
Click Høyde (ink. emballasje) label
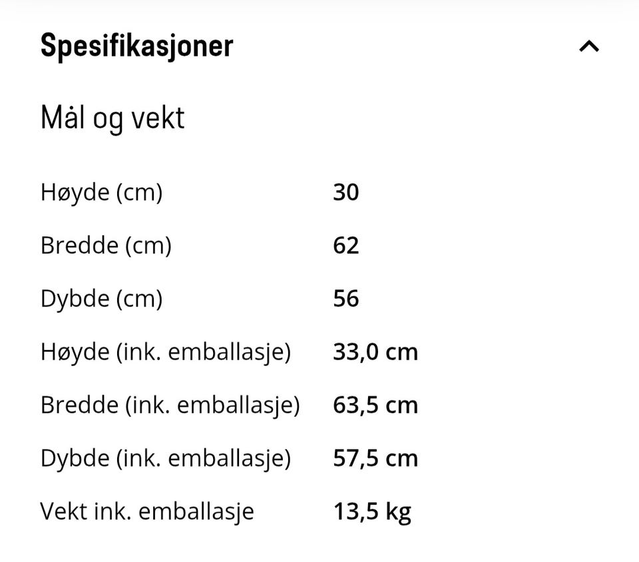point(166,352)
